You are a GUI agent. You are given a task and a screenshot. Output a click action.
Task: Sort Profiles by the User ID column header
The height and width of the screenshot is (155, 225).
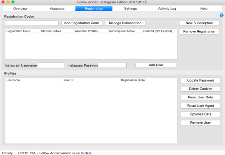point(91,80)
